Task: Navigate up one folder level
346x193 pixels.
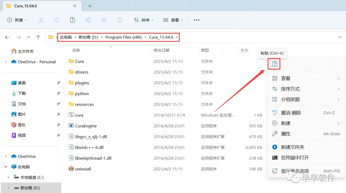Action: tap(38, 37)
